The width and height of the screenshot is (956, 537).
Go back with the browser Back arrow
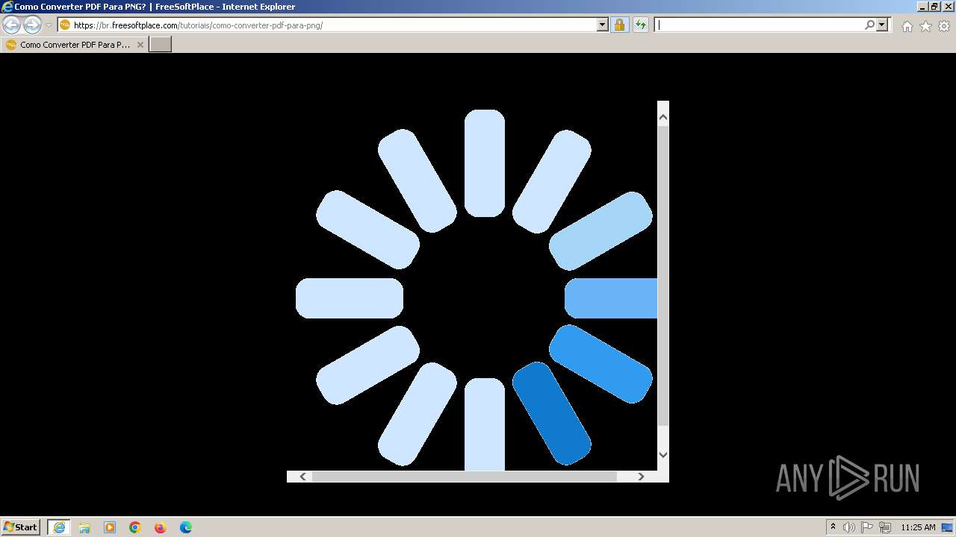point(12,25)
